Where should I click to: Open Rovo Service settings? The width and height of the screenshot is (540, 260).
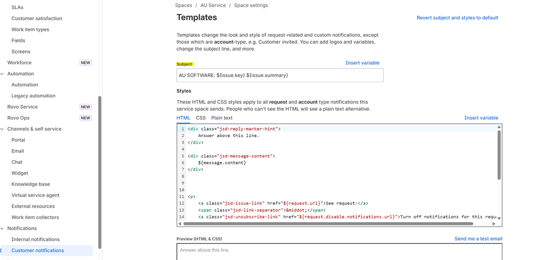pos(22,106)
